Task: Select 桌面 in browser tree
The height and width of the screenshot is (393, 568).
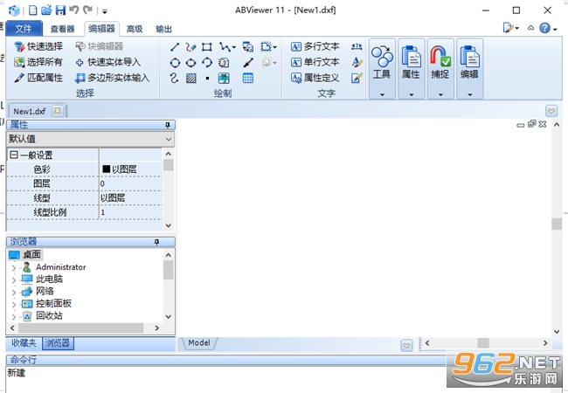Action: click(31, 255)
